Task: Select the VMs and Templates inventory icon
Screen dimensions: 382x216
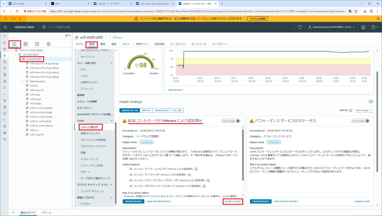Action: click(26, 44)
